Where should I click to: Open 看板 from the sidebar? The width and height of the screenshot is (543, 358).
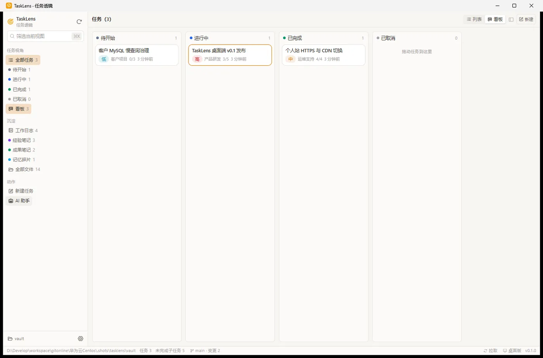pyautogui.click(x=19, y=109)
